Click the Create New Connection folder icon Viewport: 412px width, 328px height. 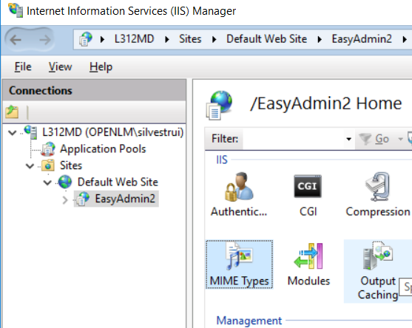[x=12, y=112]
